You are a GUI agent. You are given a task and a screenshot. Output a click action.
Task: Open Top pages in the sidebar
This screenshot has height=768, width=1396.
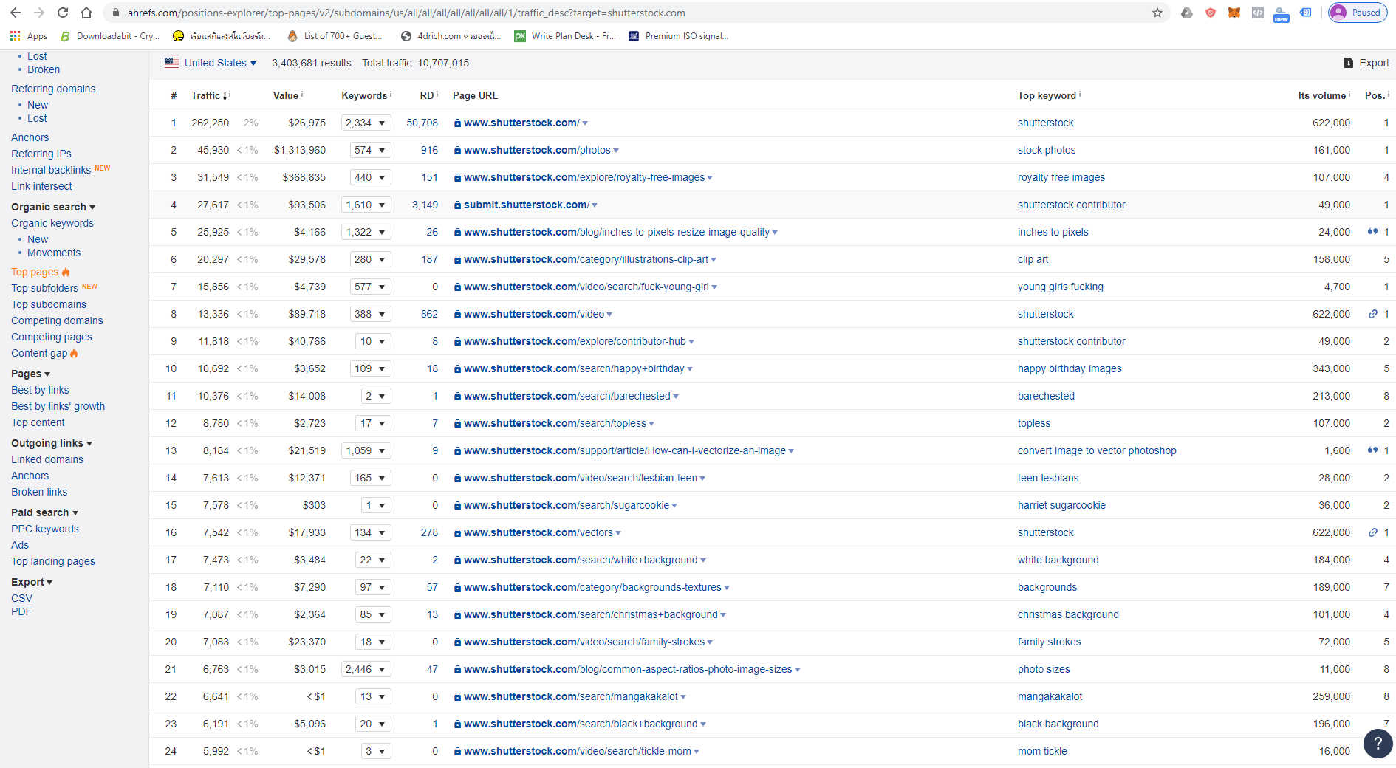pos(35,272)
